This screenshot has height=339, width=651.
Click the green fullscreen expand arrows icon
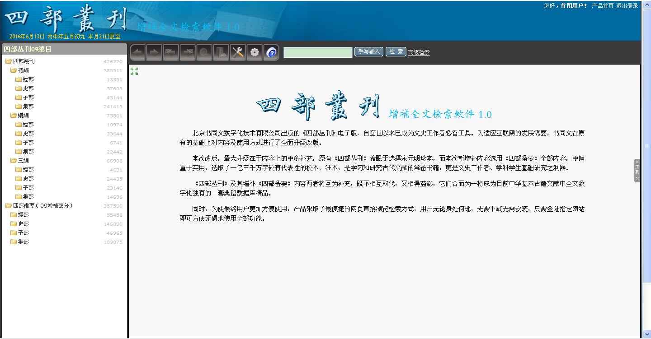point(134,71)
